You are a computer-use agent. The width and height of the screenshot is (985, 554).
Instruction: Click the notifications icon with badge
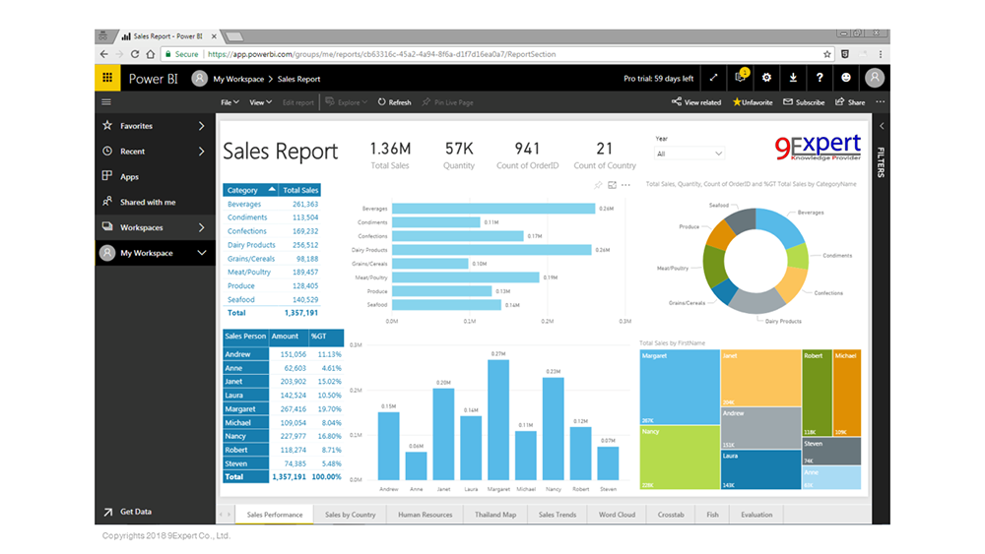click(741, 78)
